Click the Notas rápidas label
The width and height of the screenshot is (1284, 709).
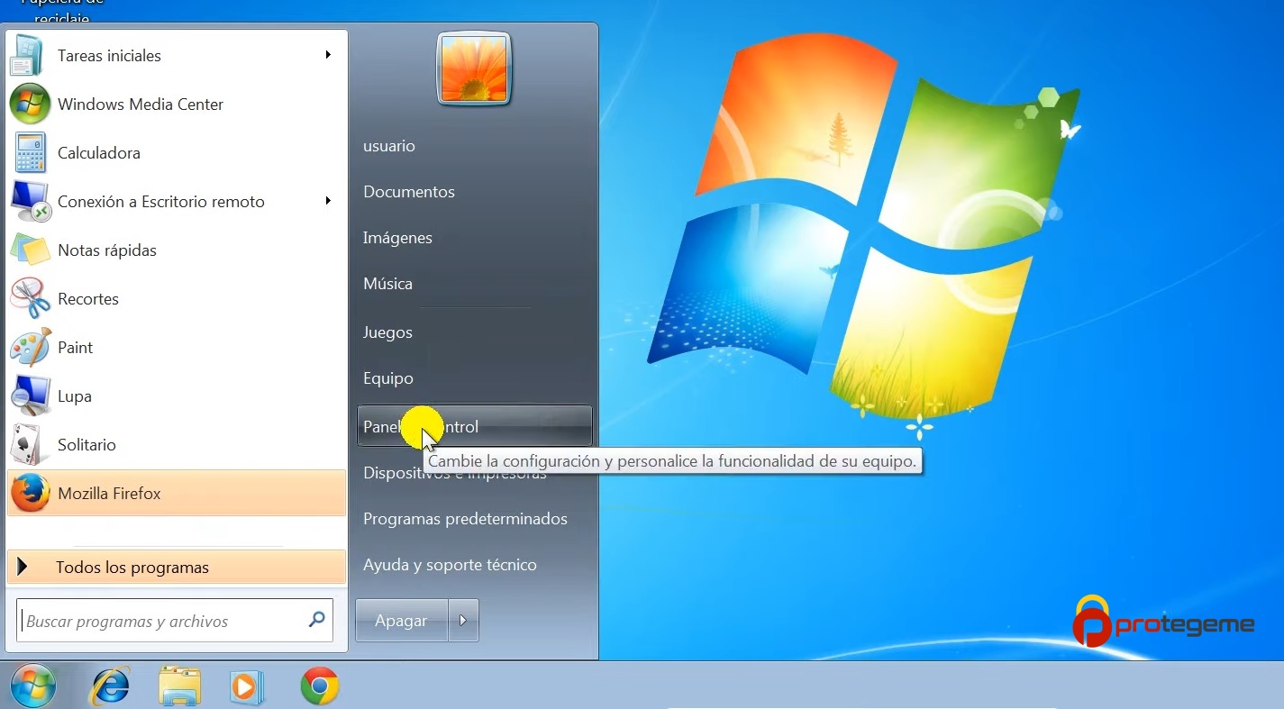coord(107,250)
